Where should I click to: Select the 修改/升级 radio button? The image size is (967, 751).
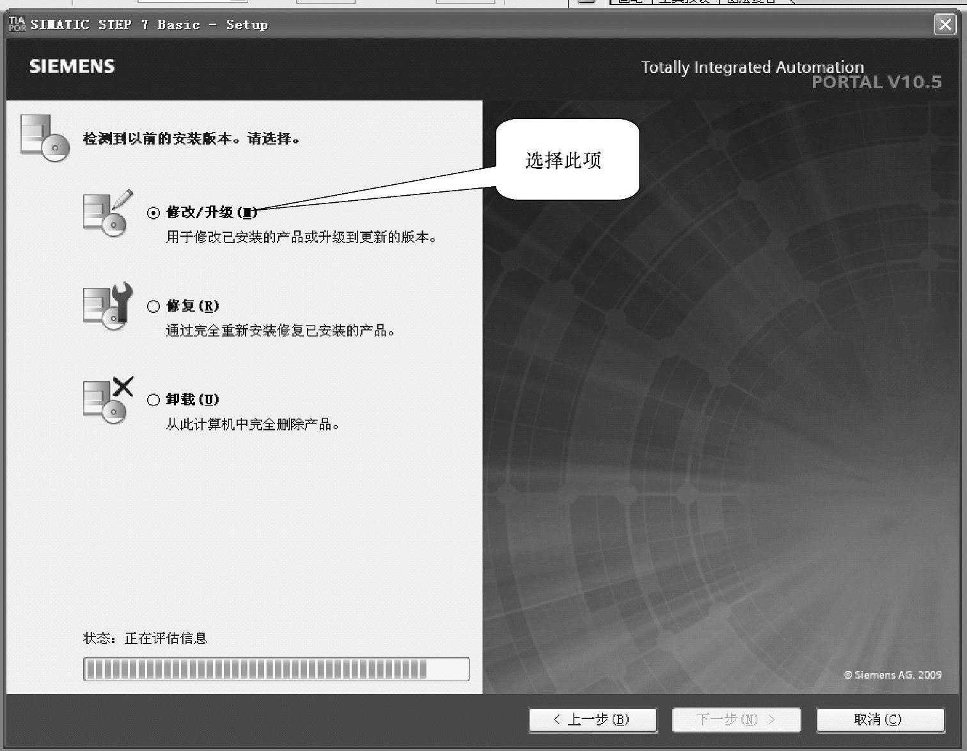(153, 213)
